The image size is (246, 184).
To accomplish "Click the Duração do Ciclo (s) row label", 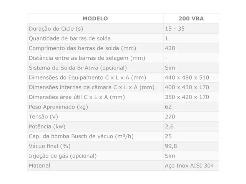I will (x=56, y=29).
